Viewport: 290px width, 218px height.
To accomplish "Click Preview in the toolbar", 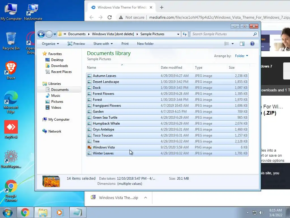I will 76,44.
